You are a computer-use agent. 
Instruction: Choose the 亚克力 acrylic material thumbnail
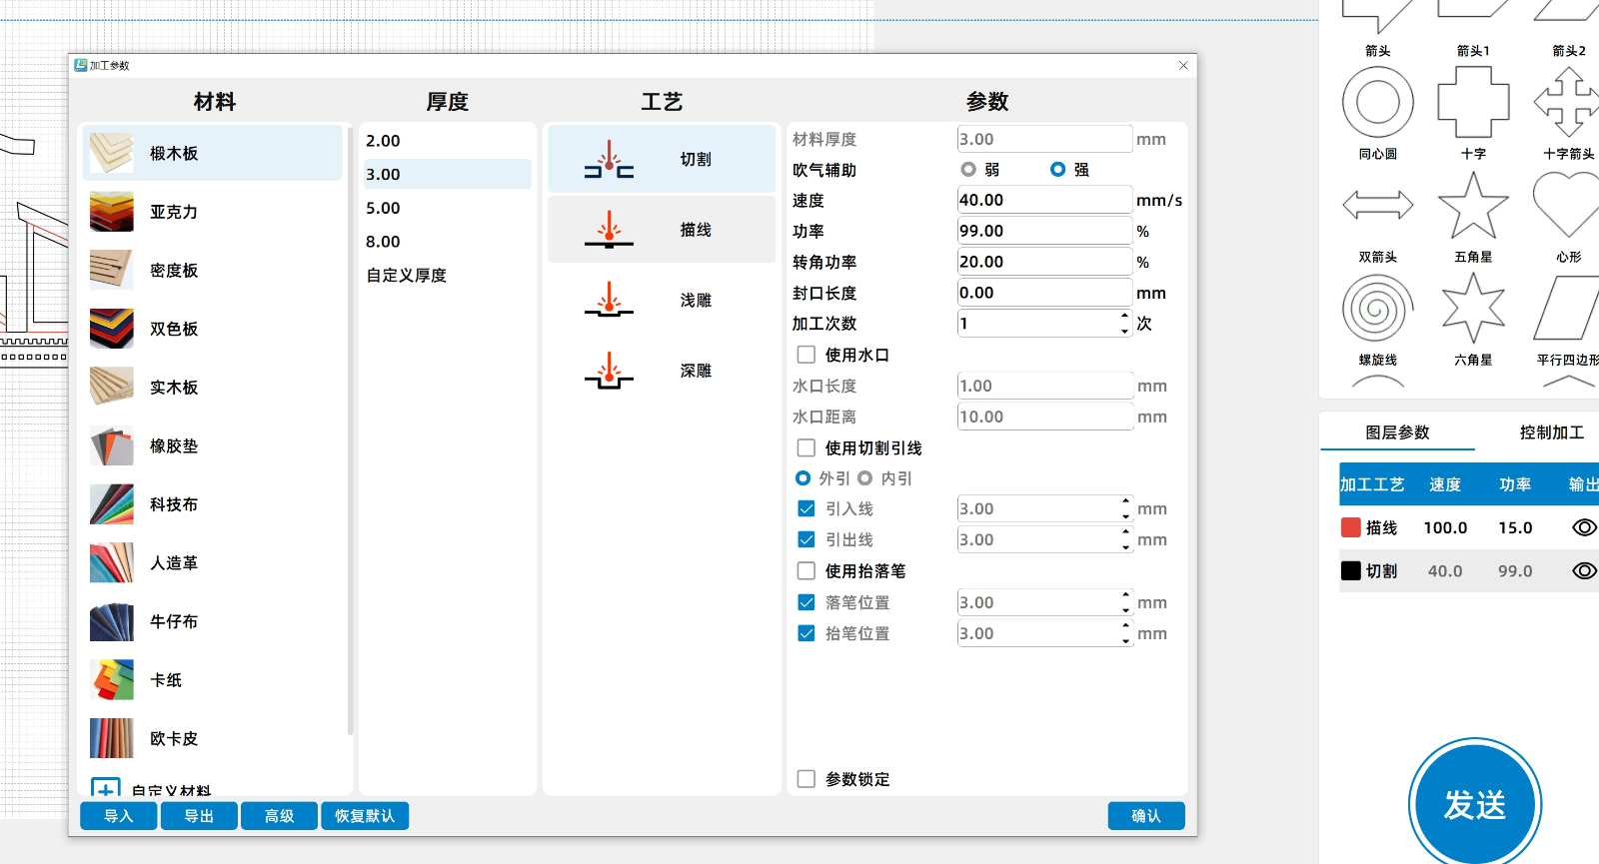coord(112,212)
